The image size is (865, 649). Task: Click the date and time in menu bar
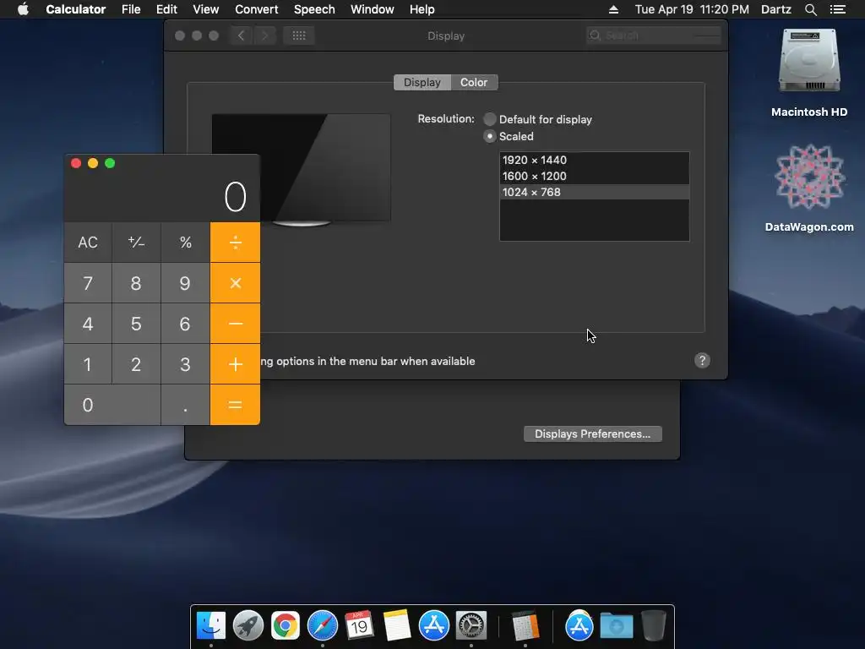point(692,9)
